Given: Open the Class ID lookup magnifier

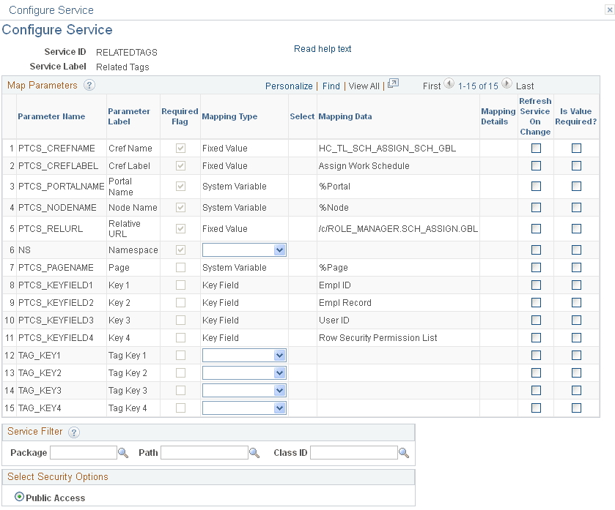Looking at the screenshot, I should pos(405,452).
